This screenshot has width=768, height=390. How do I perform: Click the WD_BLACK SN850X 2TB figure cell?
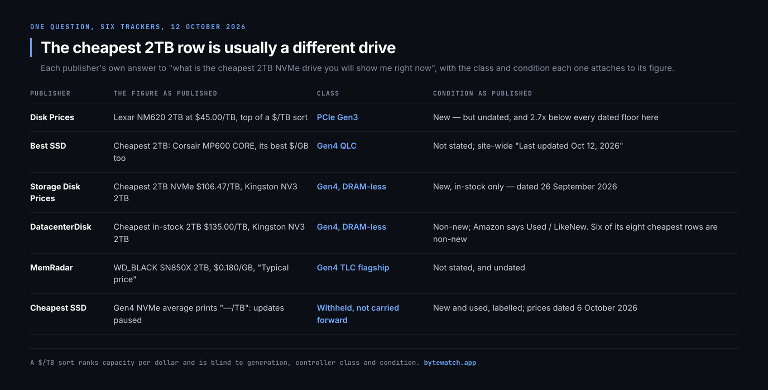coord(201,273)
